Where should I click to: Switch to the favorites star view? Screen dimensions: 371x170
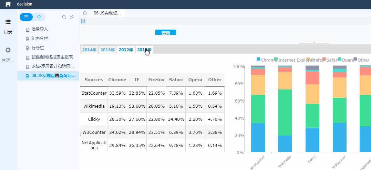click(39, 17)
